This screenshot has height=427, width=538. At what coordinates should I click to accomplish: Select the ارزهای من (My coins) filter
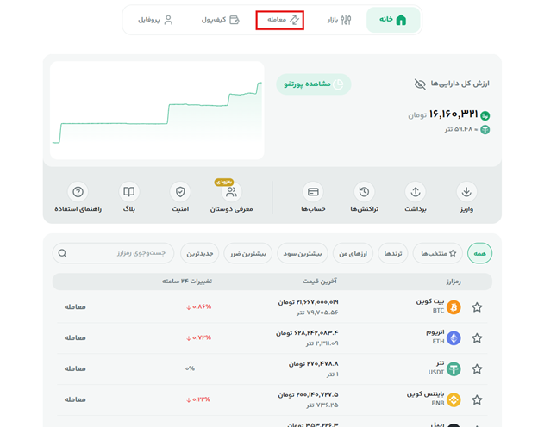[x=353, y=253]
